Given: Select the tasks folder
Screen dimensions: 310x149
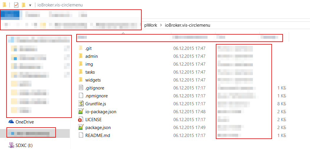Looking at the screenshot, I should coord(90,72).
